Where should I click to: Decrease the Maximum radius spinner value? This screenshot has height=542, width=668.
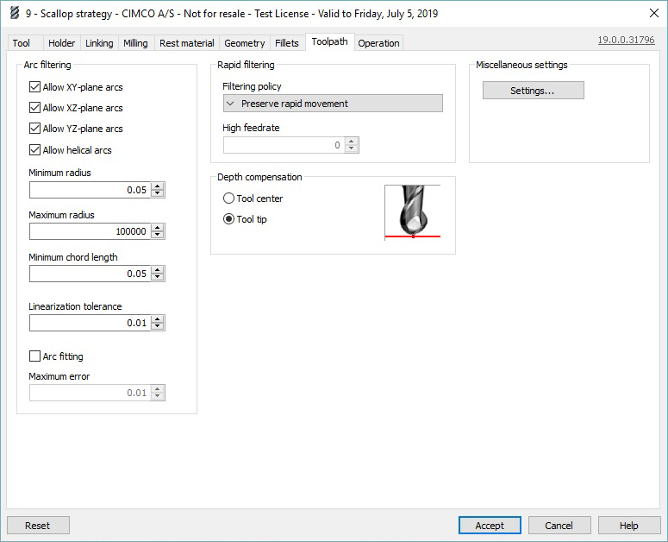click(x=158, y=236)
